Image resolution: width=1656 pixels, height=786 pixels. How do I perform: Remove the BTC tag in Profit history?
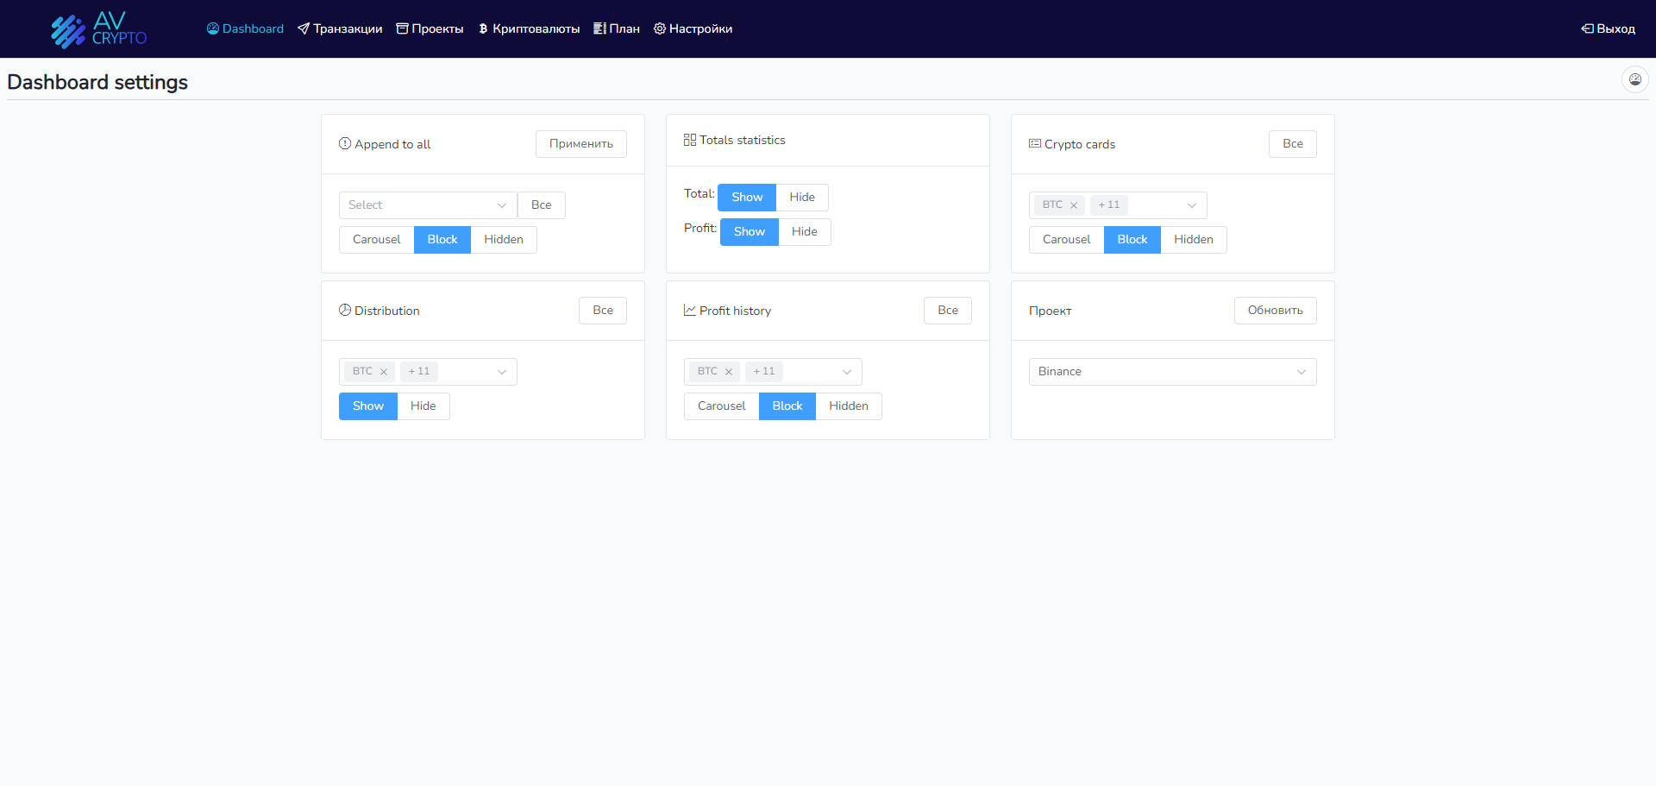729,371
